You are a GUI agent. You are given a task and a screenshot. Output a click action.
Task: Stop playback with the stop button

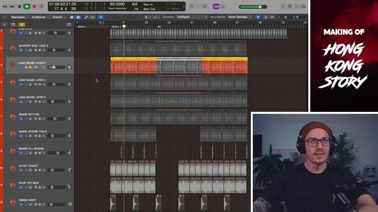point(19,6)
